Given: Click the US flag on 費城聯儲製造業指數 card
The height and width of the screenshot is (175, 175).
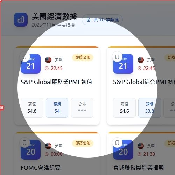Looking at the screenshot, I should coord(141,146).
